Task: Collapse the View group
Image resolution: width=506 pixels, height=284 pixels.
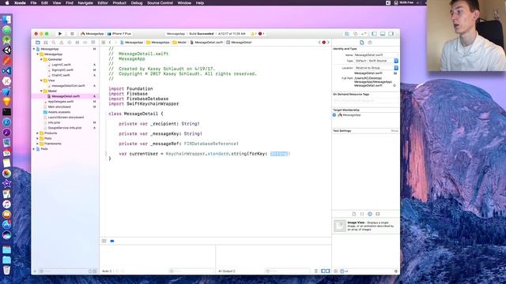Action: (41, 80)
